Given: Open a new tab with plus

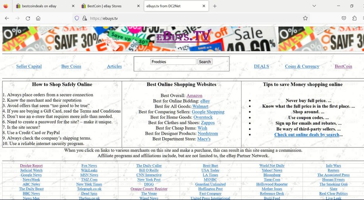Looking at the screenshot, I should point(215,6).
